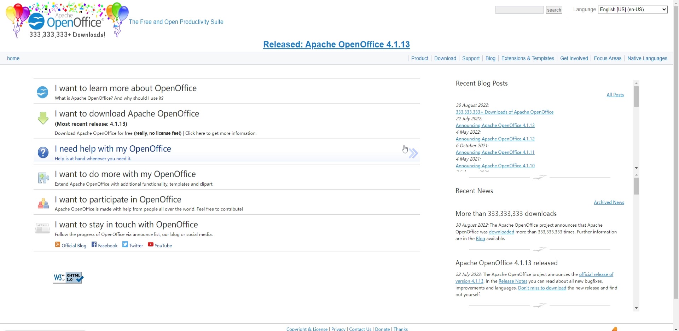Open the Product menu
The height and width of the screenshot is (331, 679).
419,58
